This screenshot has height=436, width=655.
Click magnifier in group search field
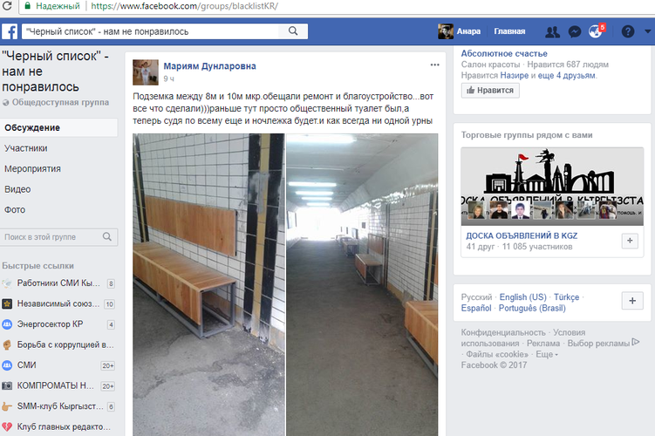(107, 237)
